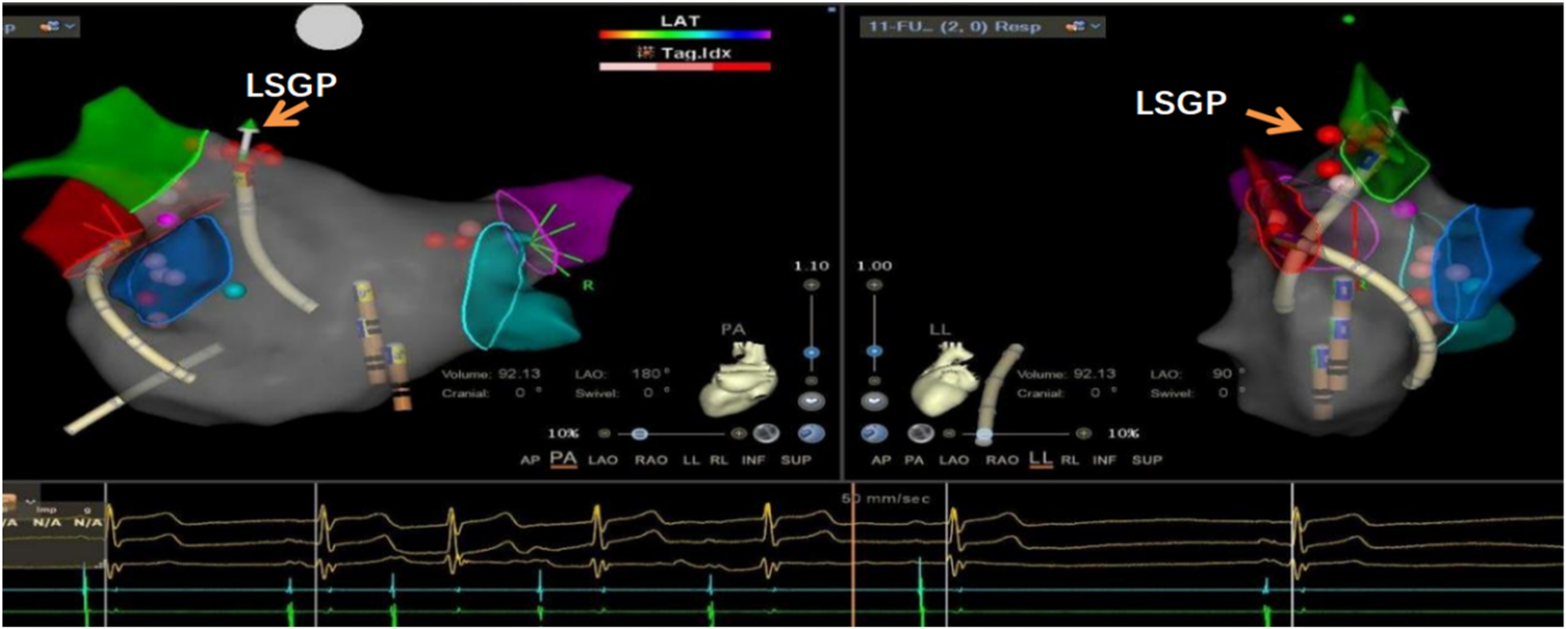Click the left view 10% transparency slider handle
This screenshot has width=1566, height=629.
click(639, 434)
